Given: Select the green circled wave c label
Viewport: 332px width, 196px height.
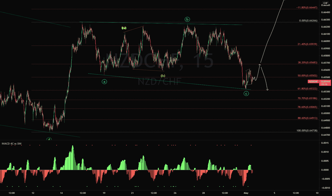Looking at the screenshot, I should point(246,93).
